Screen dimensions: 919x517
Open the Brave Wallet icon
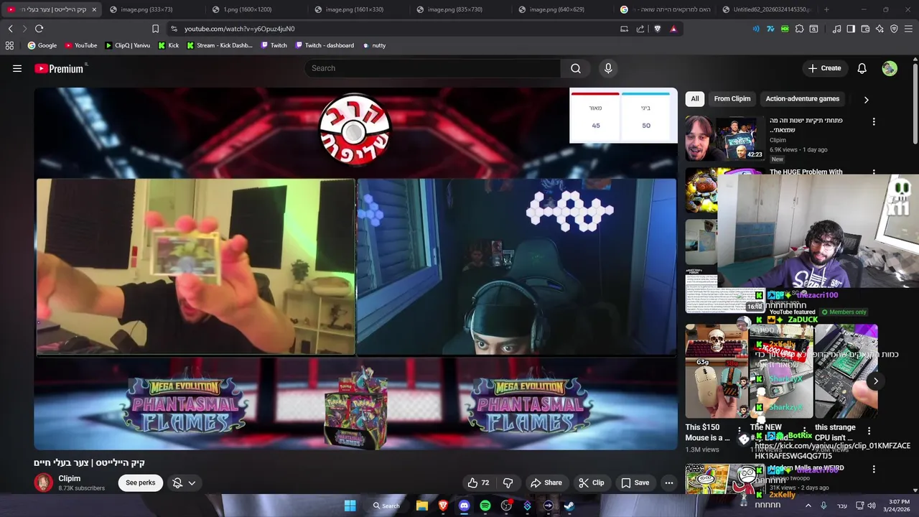[865, 29]
